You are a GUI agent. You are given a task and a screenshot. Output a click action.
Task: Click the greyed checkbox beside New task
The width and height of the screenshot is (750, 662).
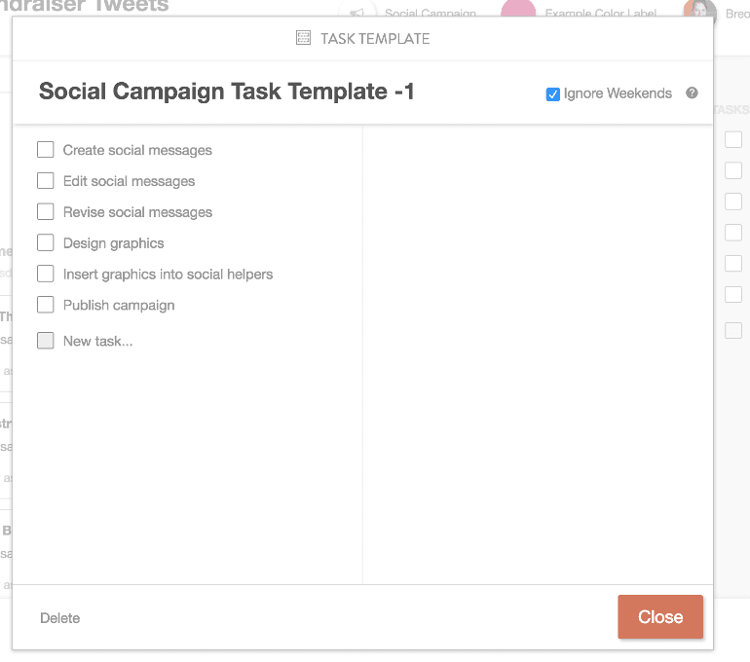[x=45, y=341]
